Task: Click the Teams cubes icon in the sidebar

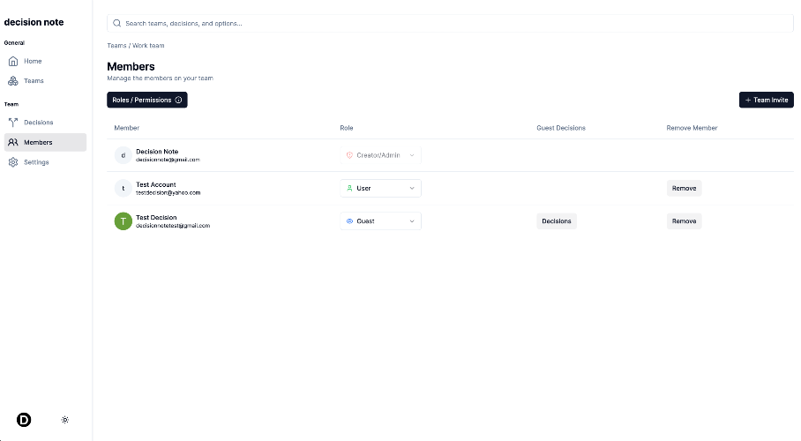Action: click(13, 81)
